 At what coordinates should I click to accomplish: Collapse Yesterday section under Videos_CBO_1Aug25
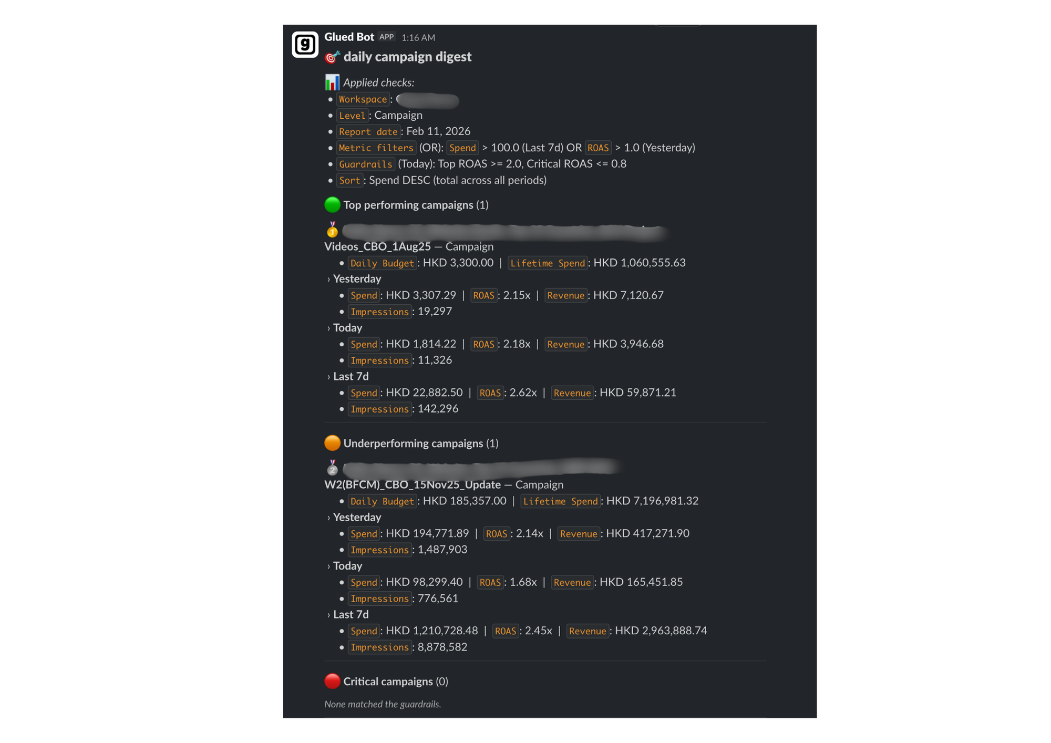click(329, 279)
